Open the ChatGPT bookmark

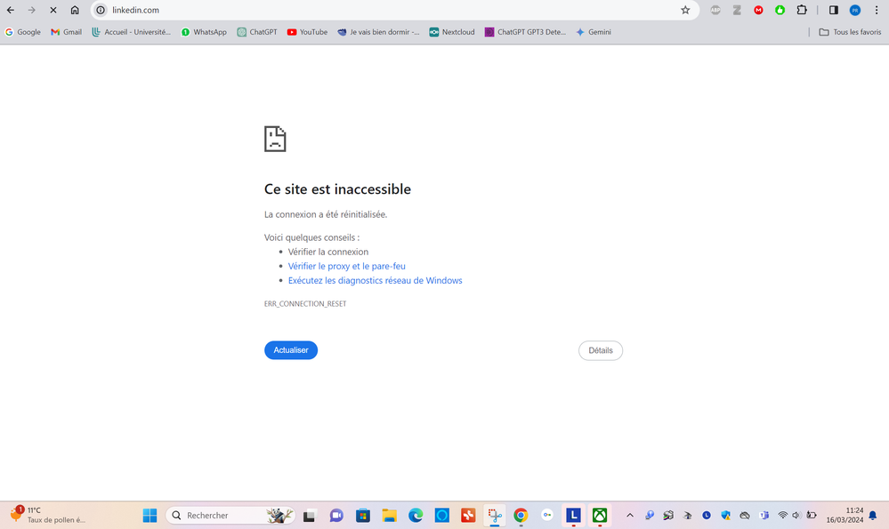[x=257, y=32]
